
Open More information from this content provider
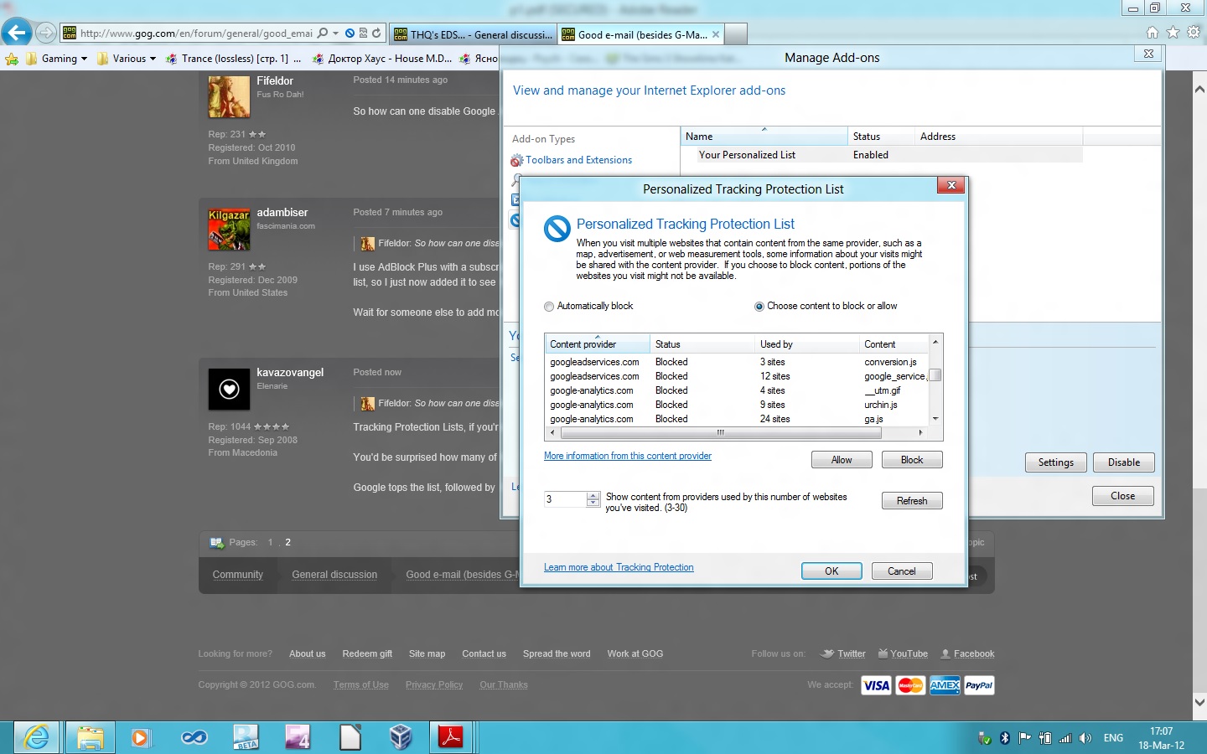[x=628, y=456]
